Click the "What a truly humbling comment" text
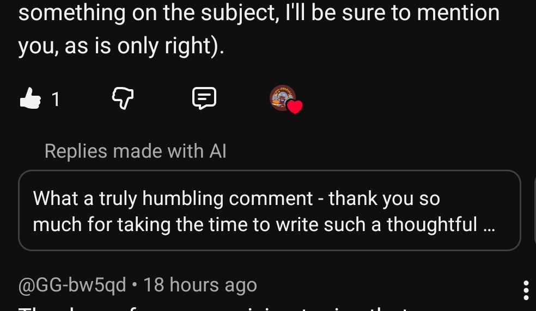Viewport: 536px width, 311px height. coord(173,198)
